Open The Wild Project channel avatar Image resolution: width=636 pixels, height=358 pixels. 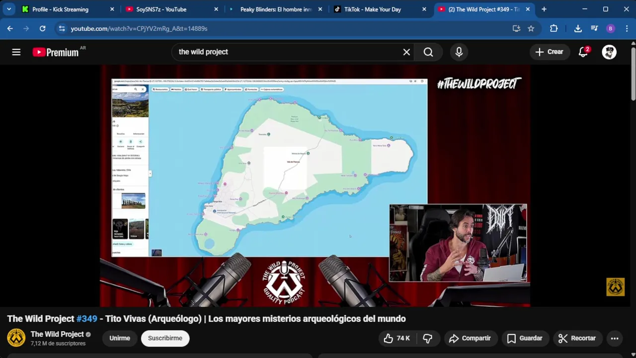[x=16, y=338]
